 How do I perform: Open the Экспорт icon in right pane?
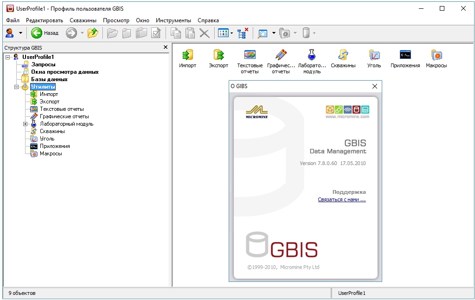218,55
